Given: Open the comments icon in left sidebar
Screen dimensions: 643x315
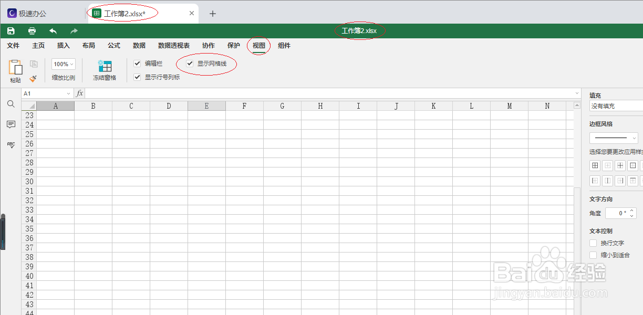Looking at the screenshot, I should tap(11, 124).
